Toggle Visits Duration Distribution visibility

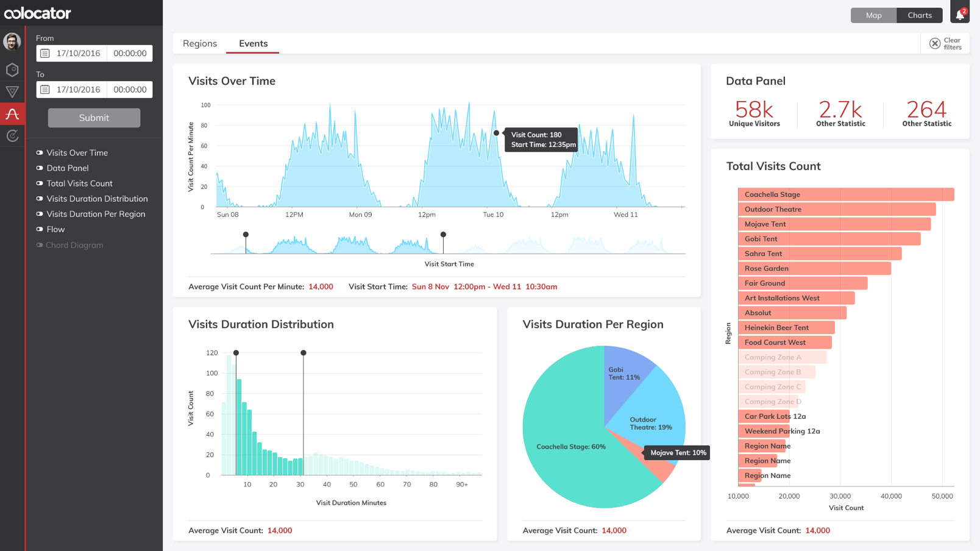40,199
